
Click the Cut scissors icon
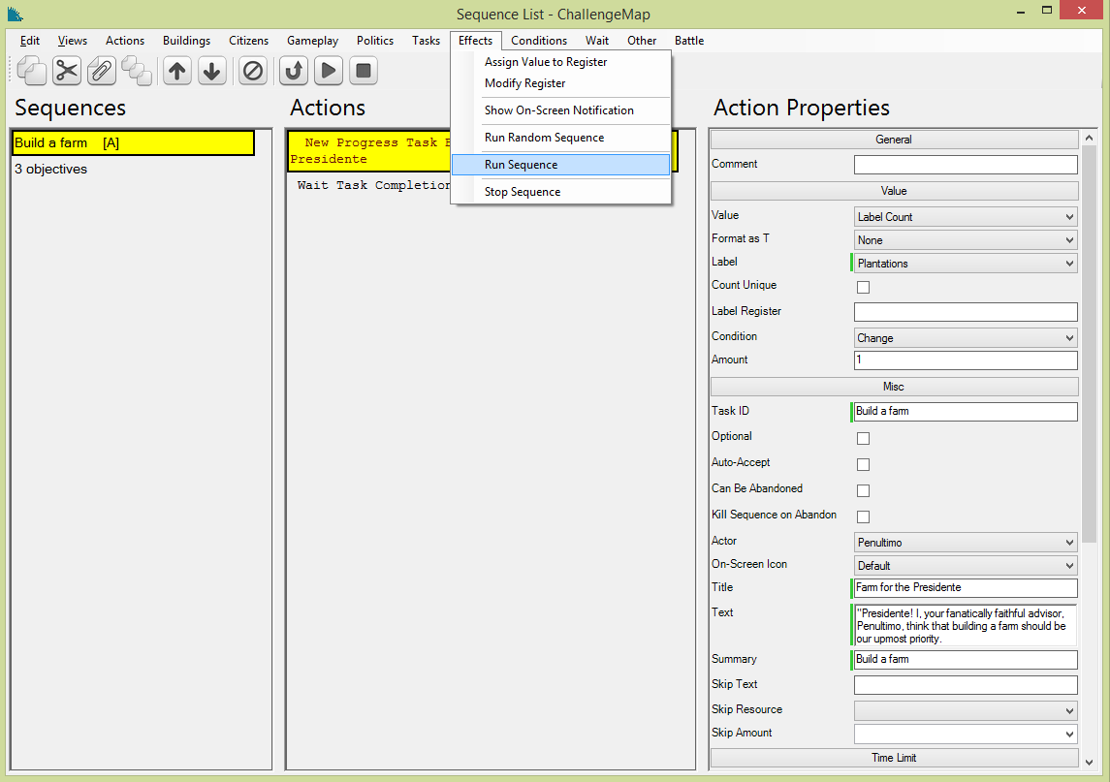pos(67,71)
